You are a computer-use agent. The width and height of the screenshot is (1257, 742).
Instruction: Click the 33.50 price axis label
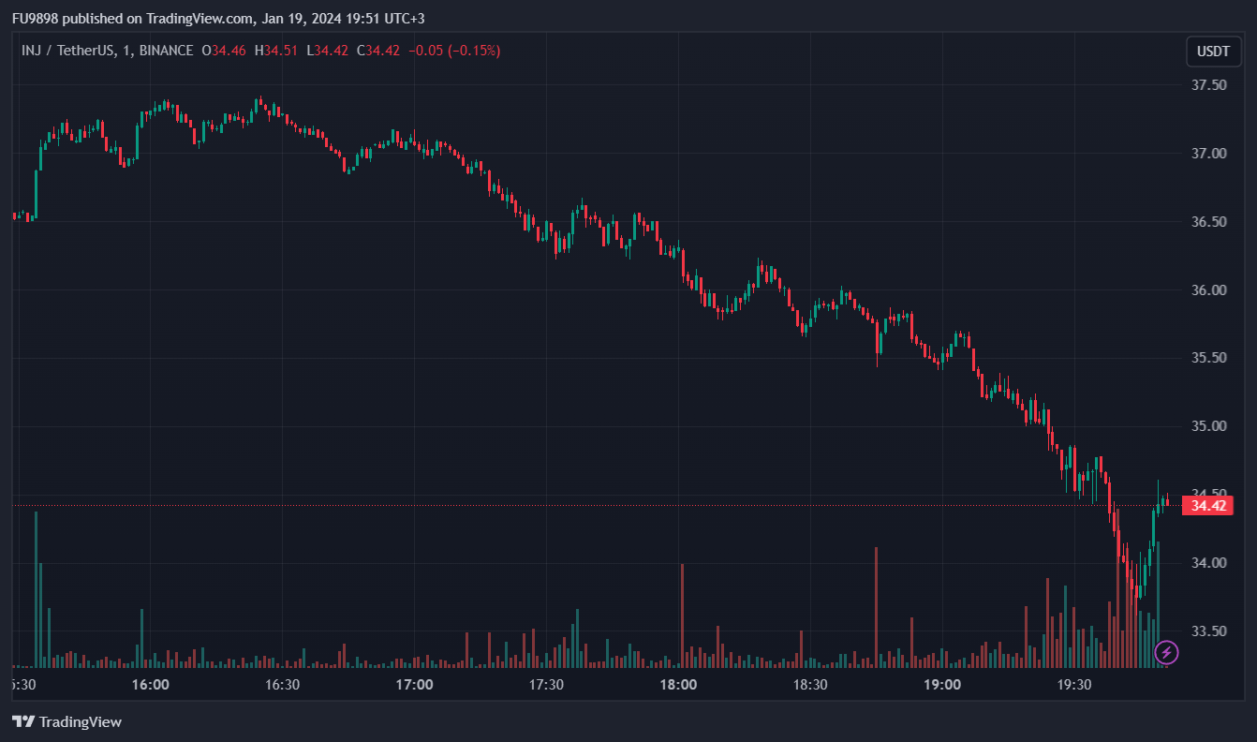[1208, 631]
